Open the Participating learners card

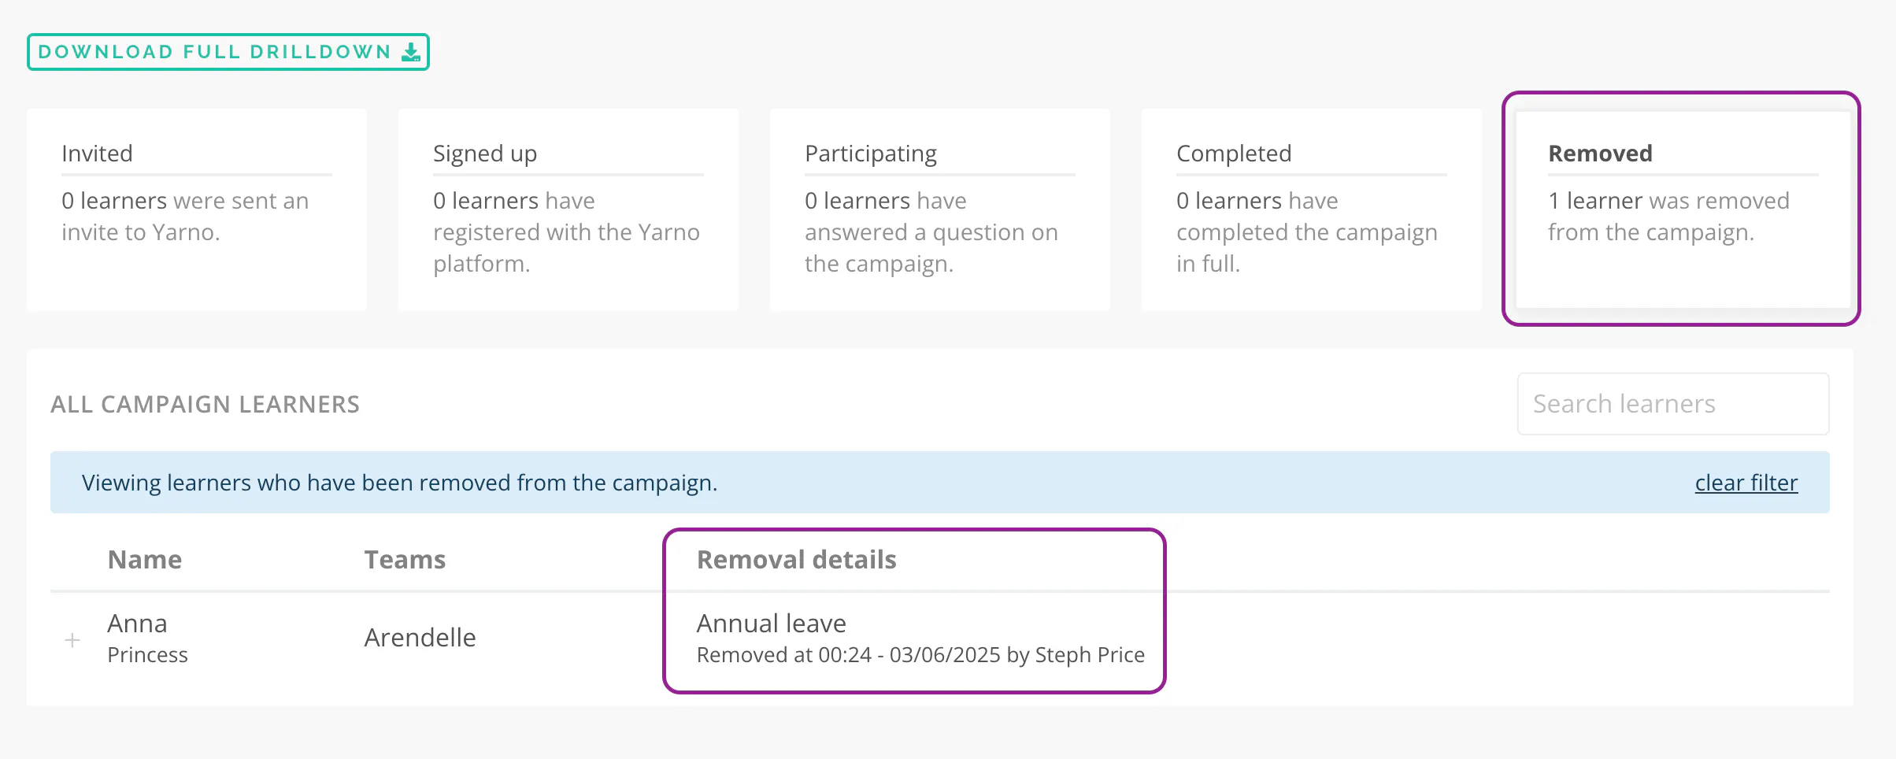940,209
